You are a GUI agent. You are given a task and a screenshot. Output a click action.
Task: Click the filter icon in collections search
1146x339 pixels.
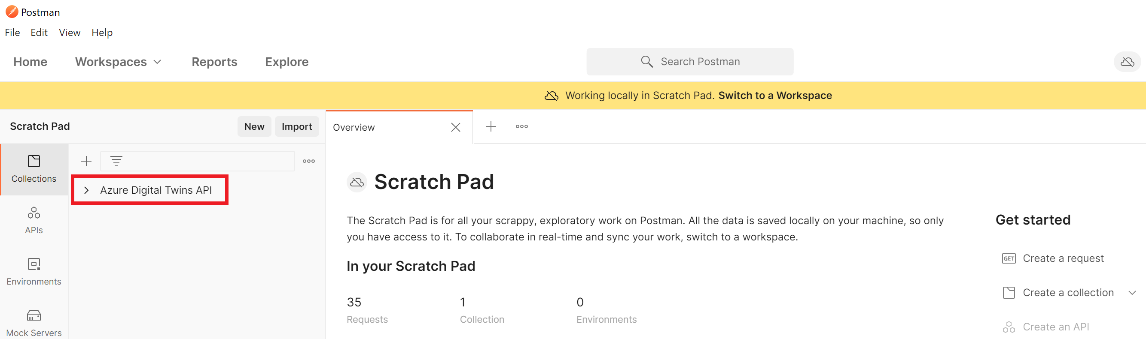point(116,161)
